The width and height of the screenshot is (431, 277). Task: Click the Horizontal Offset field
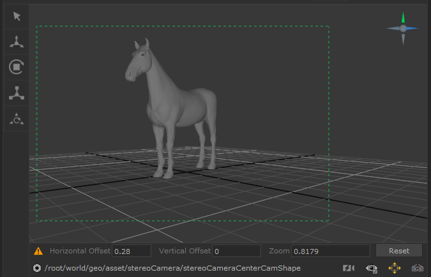pos(132,251)
